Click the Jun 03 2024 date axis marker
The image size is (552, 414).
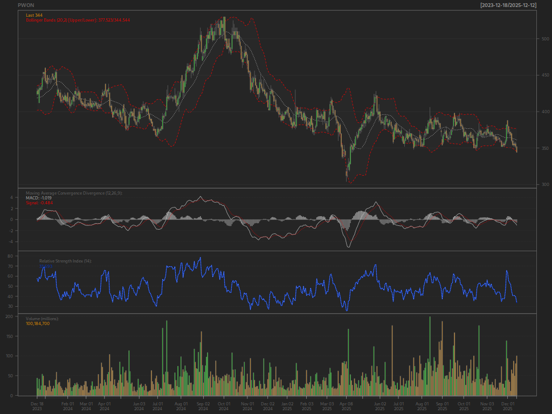coord(139,406)
